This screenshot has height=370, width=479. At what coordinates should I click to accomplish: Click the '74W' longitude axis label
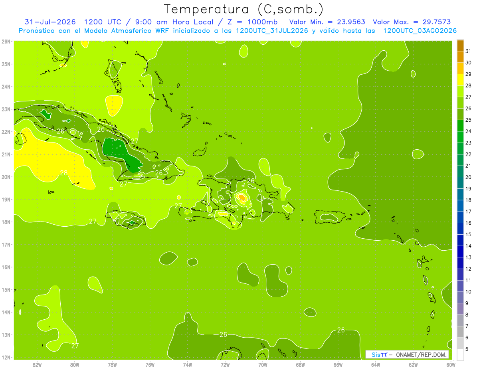point(188,364)
